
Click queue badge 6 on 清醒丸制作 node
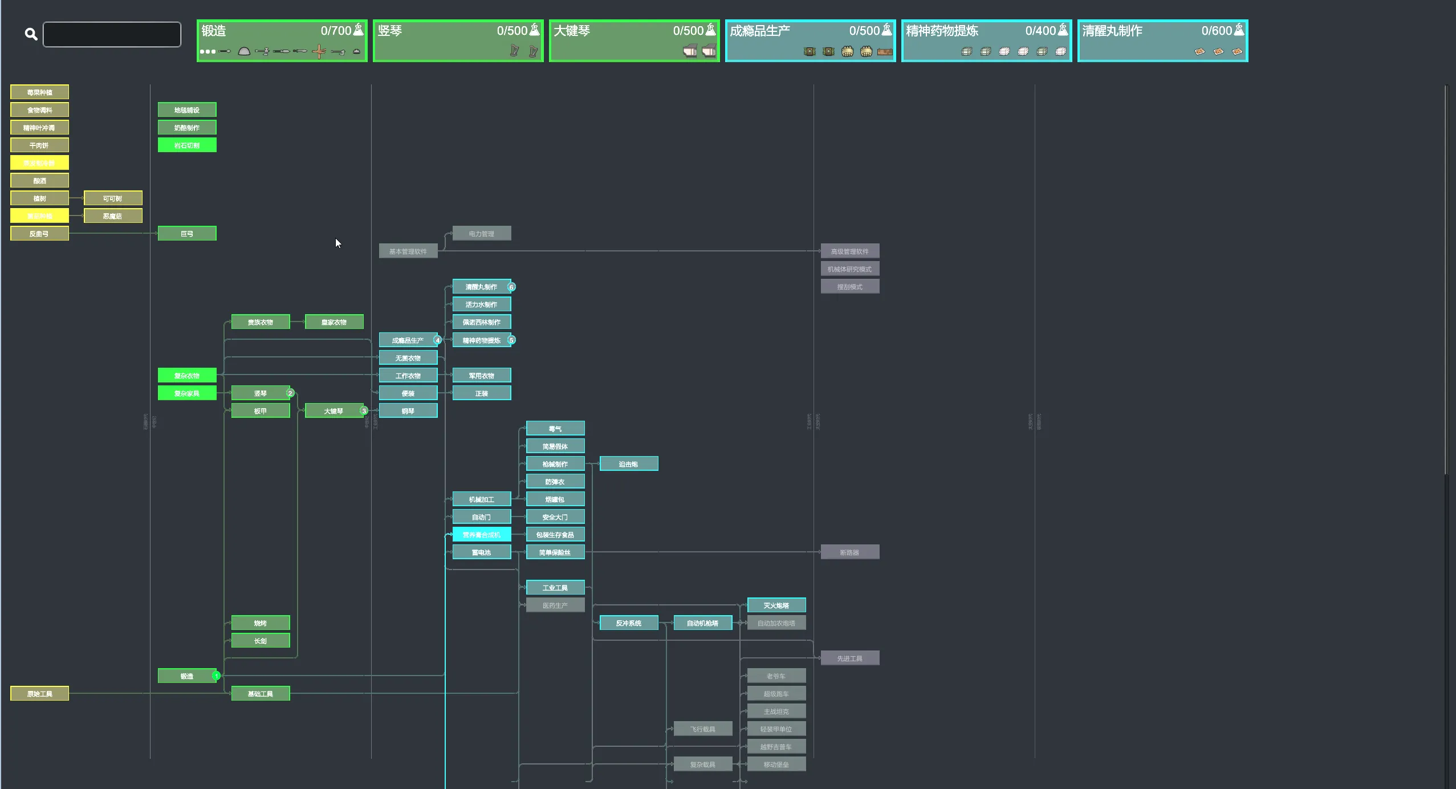511,287
